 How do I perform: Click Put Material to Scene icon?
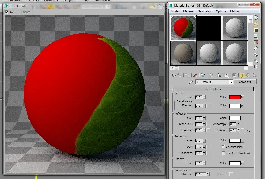pos(179,75)
